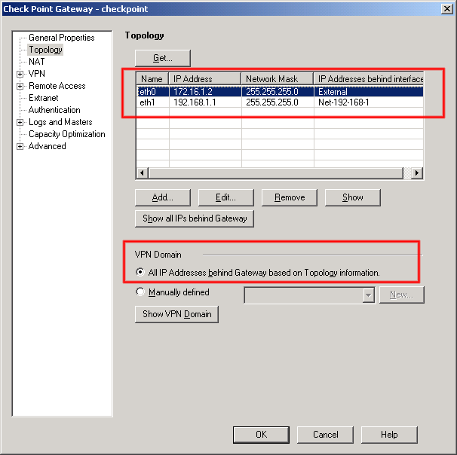Select the VPN tree item
The width and height of the screenshot is (457, 455).
pyautogui.click(x=37, y=74)
